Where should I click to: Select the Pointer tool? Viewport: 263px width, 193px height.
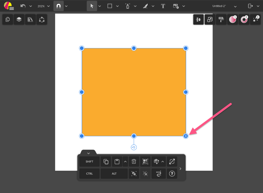coord(92,6)
